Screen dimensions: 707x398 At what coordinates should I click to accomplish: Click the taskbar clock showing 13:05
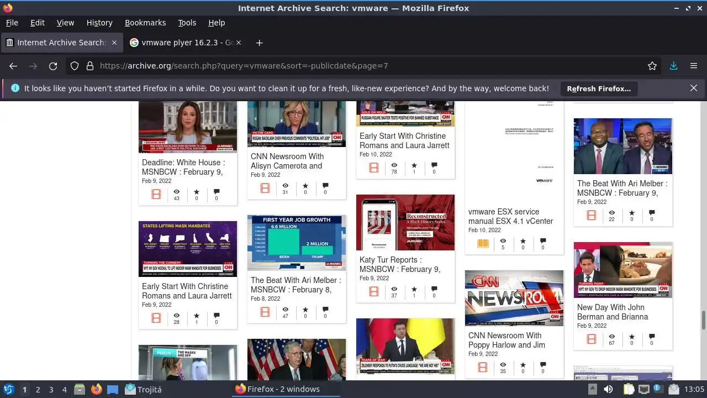coord(694,389)
